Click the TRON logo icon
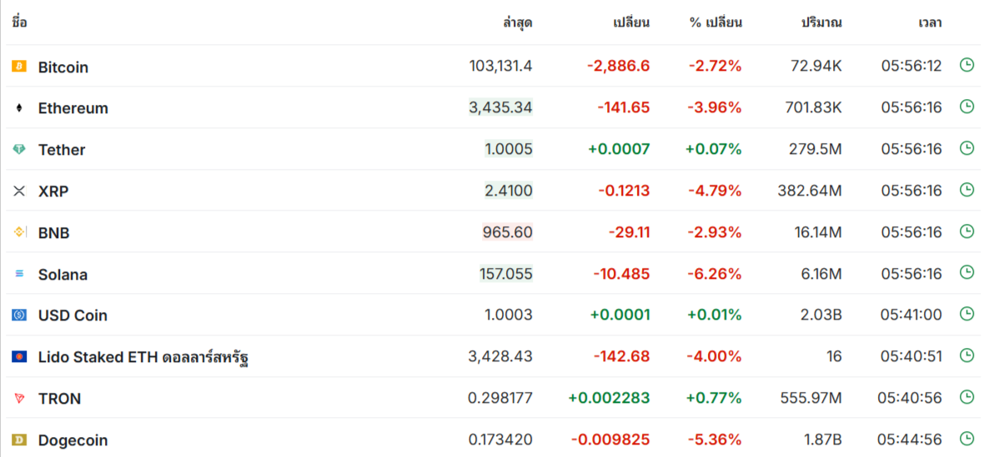This screenshot has width=984, height=457. [x=19, y=399]
